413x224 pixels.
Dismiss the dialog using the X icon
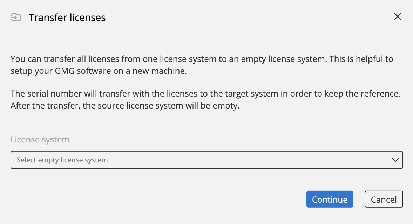pos(398,16)
